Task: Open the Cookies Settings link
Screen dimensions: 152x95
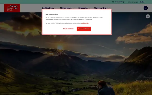Action: (x=68, y=29)
